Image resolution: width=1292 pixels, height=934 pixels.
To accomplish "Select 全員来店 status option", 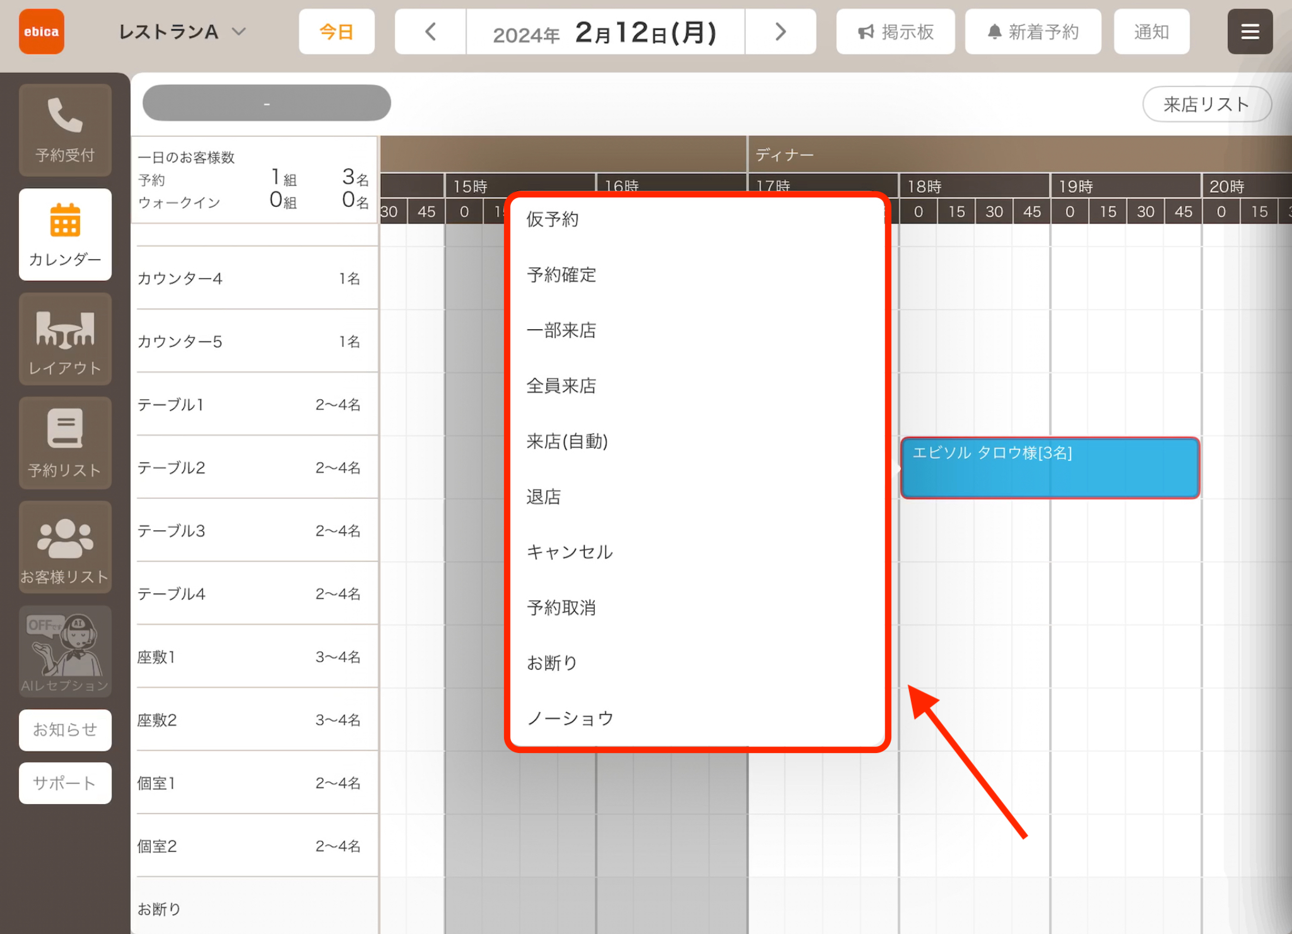I will (x=696, y=386).
